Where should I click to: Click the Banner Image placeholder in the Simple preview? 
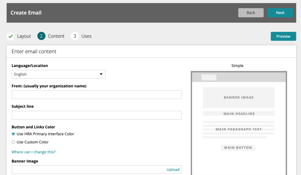coord(239,98)
